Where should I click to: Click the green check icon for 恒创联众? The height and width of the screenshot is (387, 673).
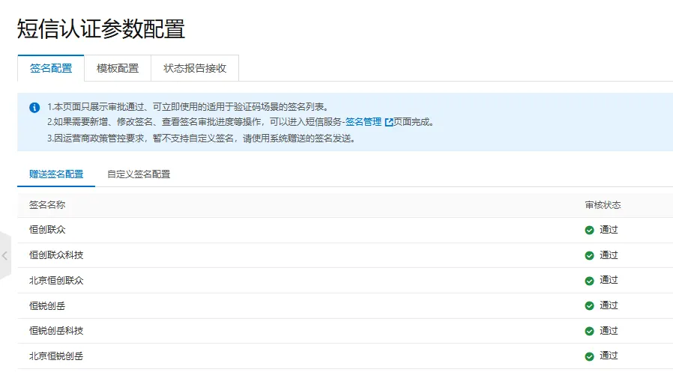[x=589, y=230]
